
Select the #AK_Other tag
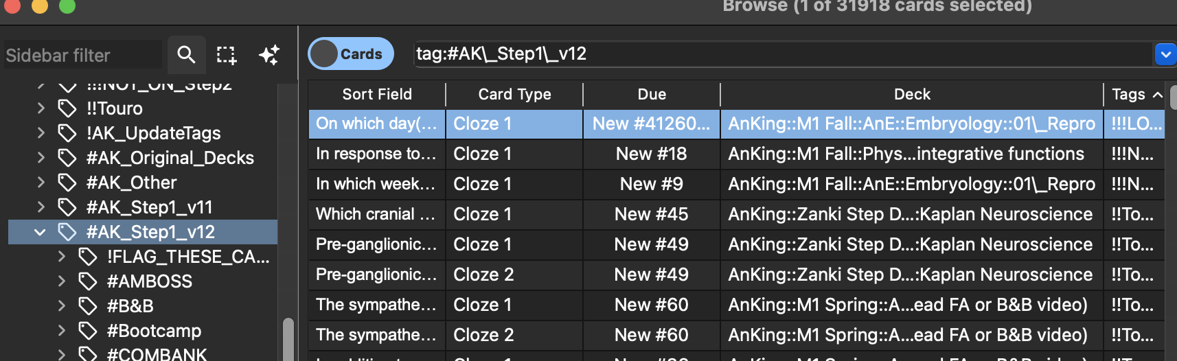(x=131, y=183)
